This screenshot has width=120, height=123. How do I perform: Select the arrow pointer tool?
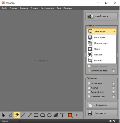coord(4,115)
